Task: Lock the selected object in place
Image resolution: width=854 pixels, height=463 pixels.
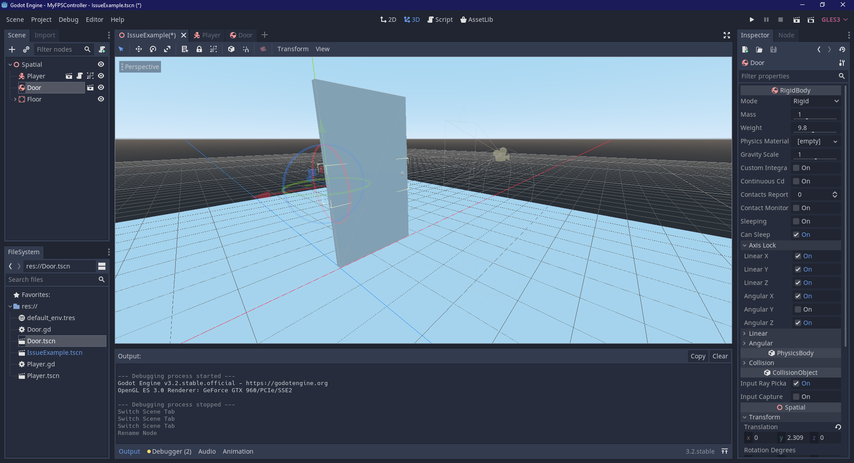Action: [x=199, y=49]
